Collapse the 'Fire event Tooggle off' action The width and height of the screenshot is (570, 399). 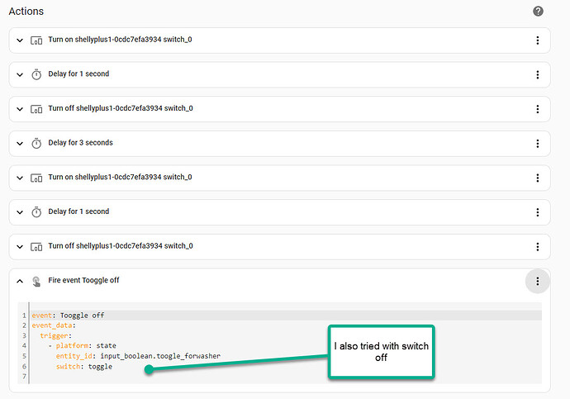[20, 281]
